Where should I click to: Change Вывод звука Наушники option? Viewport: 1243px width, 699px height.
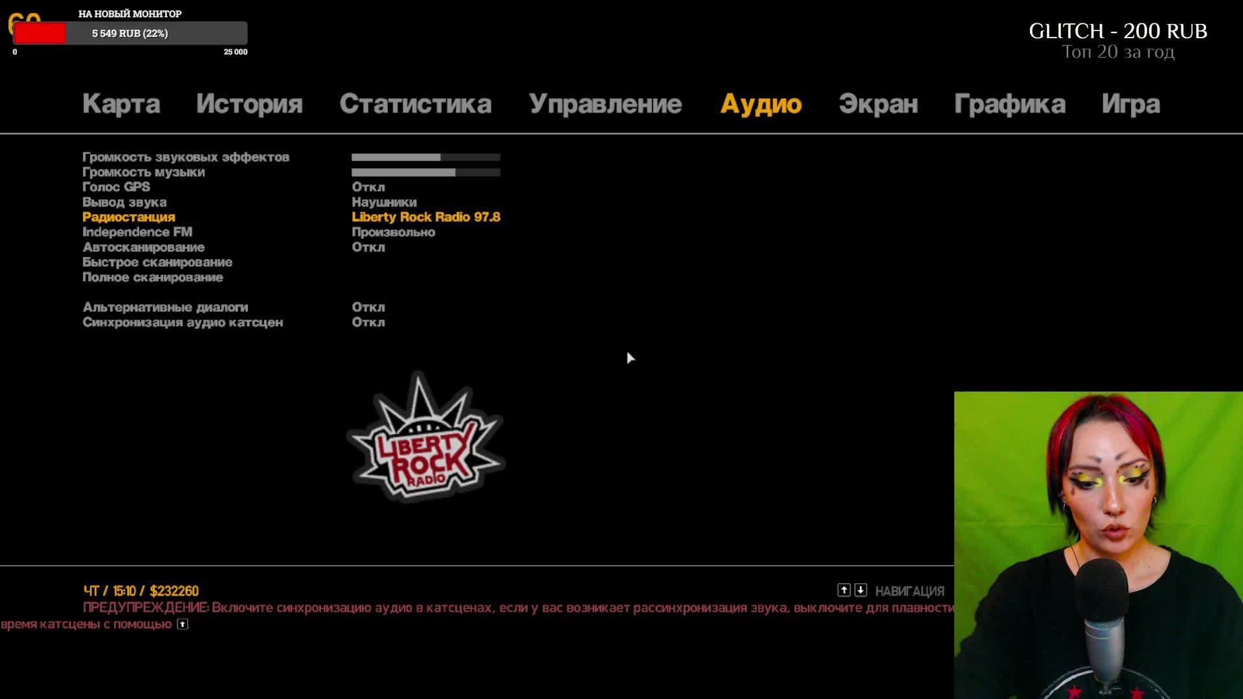click(x=384, y=203)
